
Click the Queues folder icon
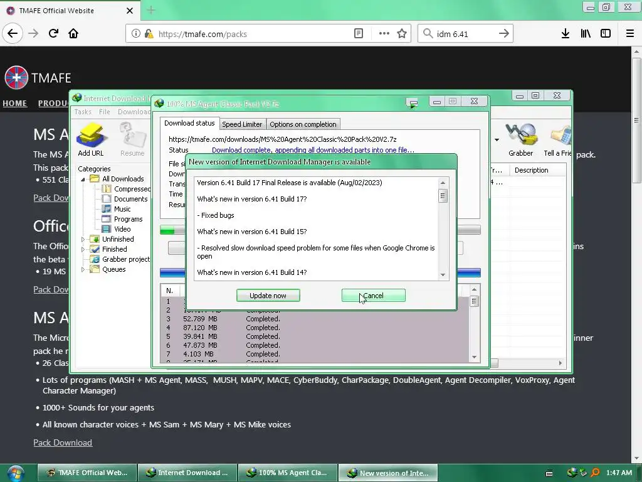(x=95, y=269)
